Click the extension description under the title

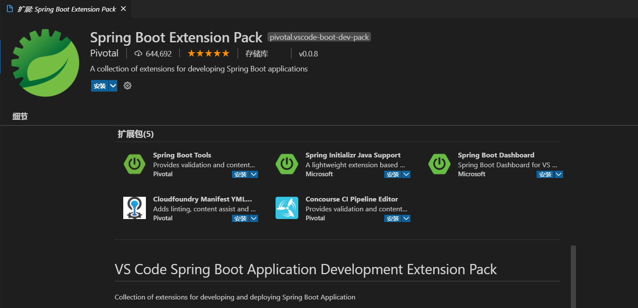pos(199,69)
